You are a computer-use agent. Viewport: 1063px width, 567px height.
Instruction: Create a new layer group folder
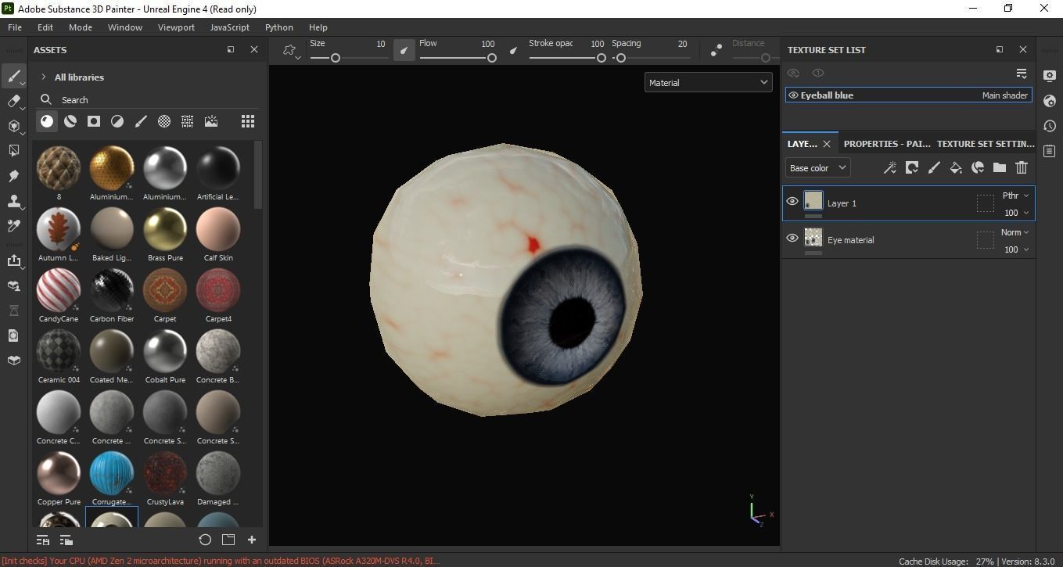[999, 167]
